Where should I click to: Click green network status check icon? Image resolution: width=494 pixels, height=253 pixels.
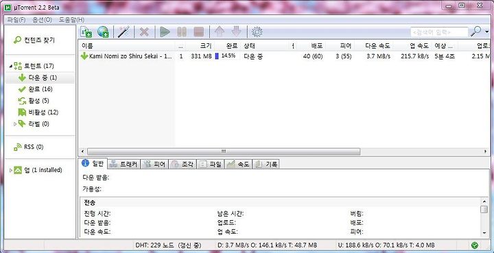coord(475,245)
